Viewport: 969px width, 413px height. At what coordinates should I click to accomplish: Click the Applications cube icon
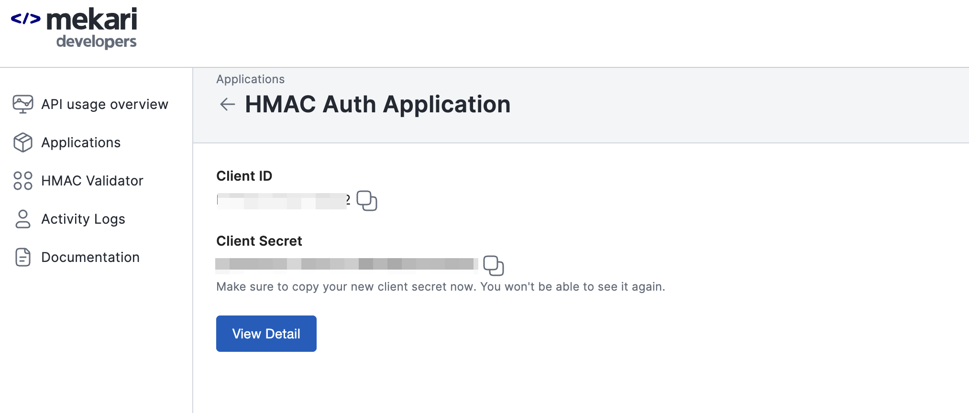[x=22, y=142]
